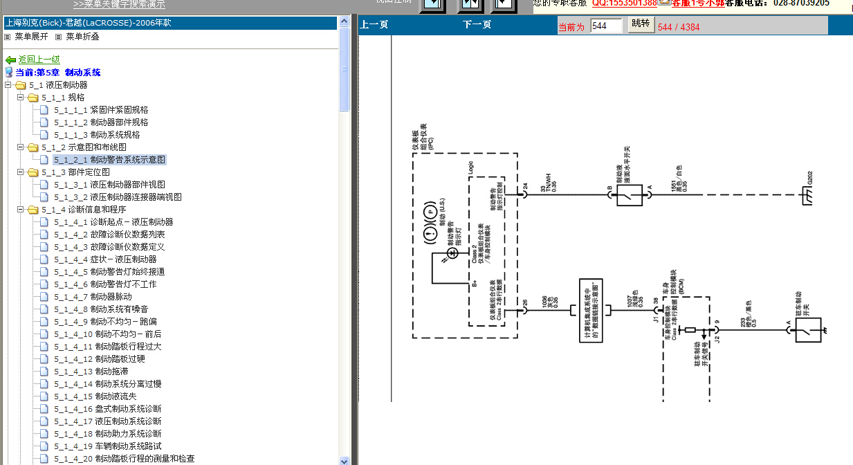Click the folder icon of 5_1_2 示意图和布线图

click(x=33, y=147)
